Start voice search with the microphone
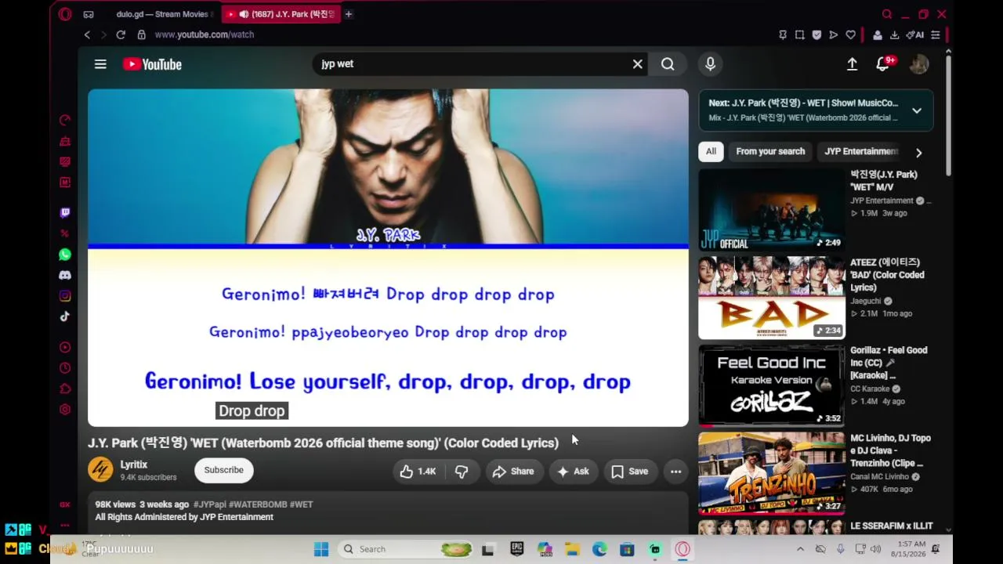This screenshot has width=1003, height=564. click(x=711, y=64)
